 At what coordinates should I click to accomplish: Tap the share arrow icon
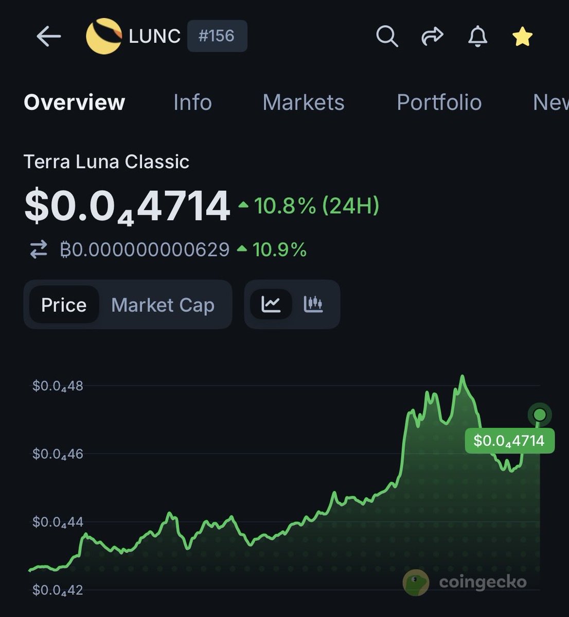(x=432, y=37)
